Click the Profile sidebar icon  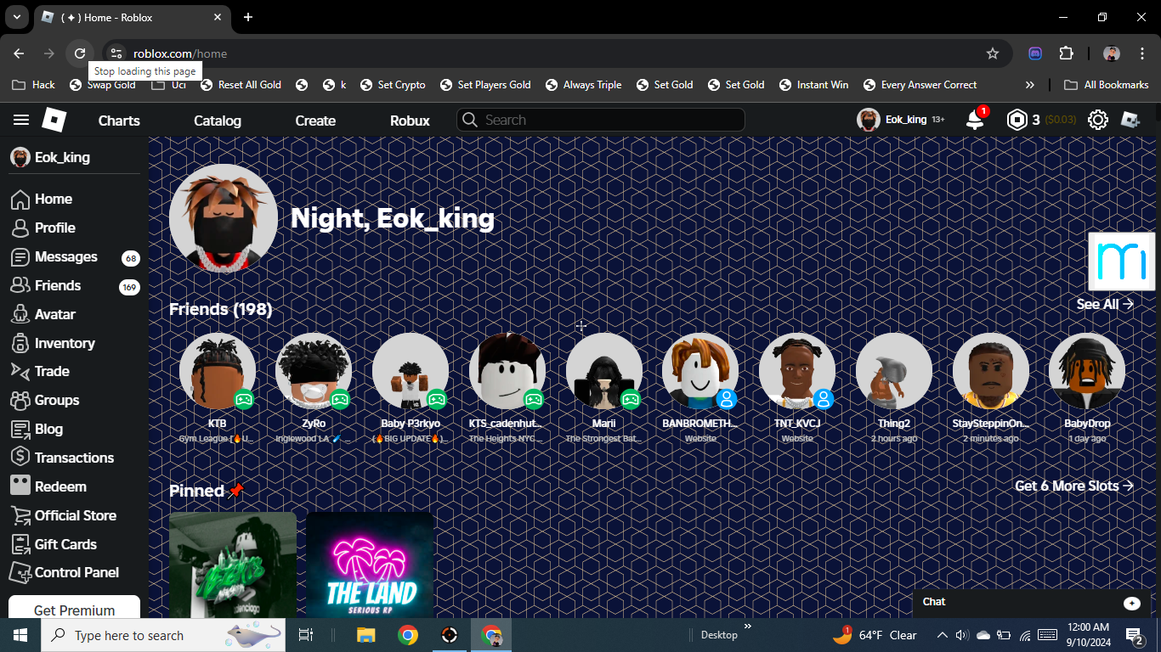(x=20, y=228)
